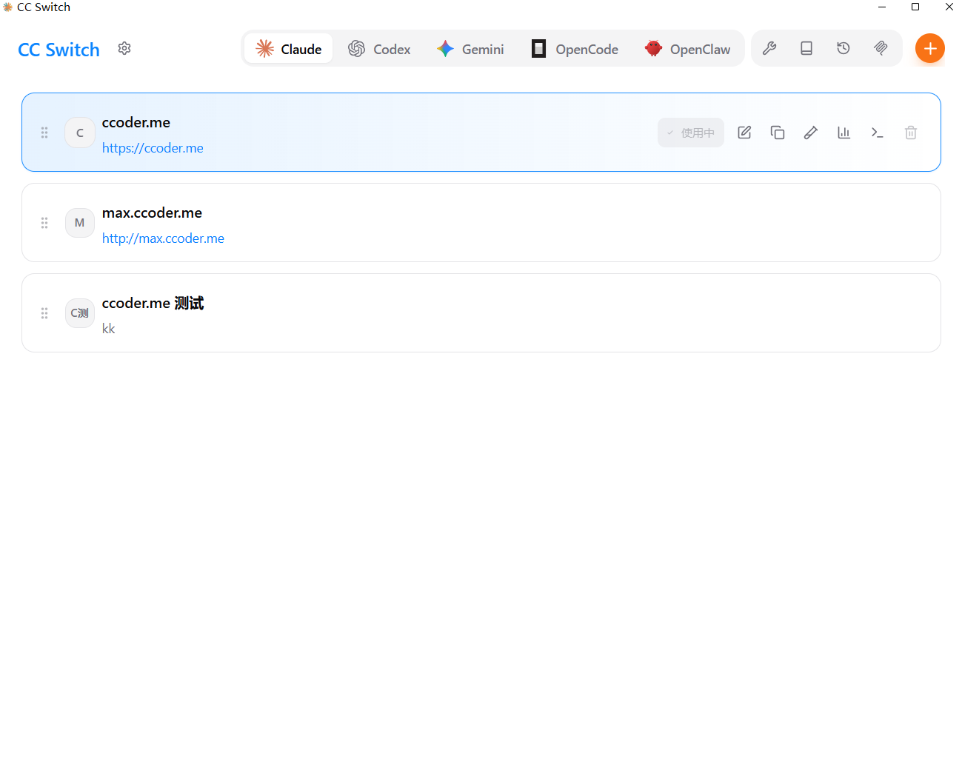Edit the ccoder.me provider with square-pencil icon

click(x=744, y=133)
